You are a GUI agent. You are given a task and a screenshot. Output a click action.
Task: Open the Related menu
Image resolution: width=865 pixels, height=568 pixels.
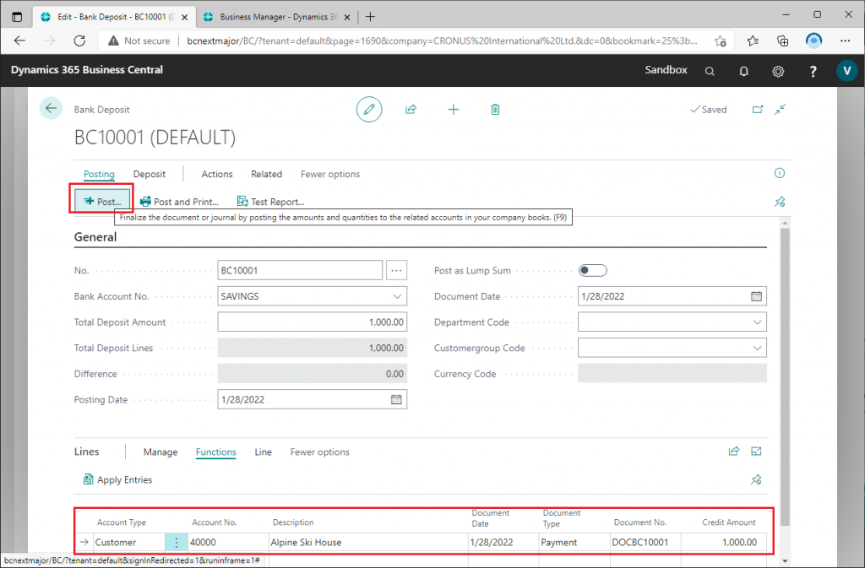click(266, 174)
